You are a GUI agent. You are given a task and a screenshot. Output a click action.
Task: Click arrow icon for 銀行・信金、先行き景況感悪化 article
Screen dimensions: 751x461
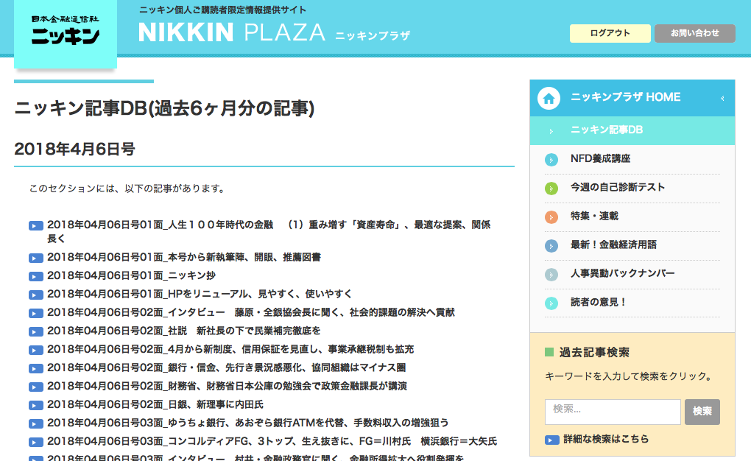(36, 368)
